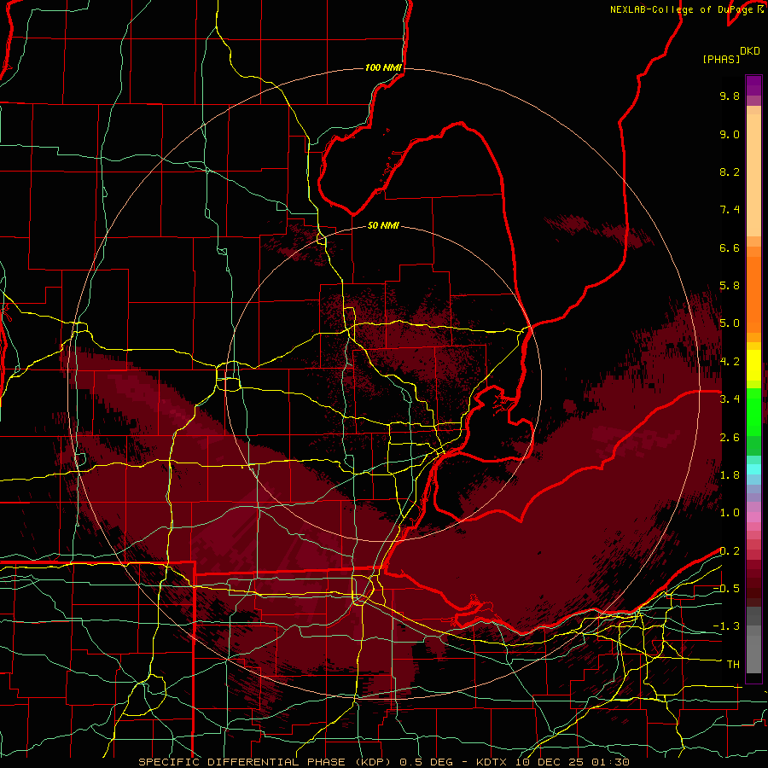Click the 3.4 value on the legend

(x=730, y=399)
